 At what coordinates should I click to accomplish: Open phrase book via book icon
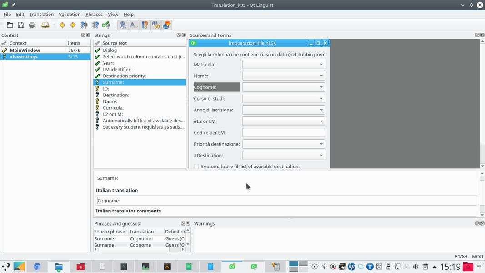(45, 25)
